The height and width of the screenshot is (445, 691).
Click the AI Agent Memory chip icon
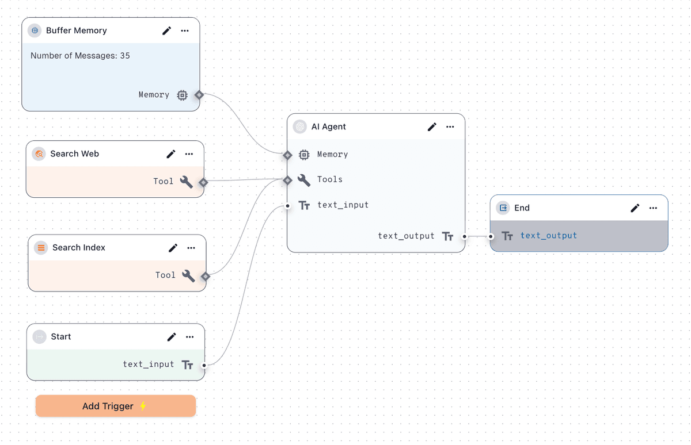click(x=304, y=155)
